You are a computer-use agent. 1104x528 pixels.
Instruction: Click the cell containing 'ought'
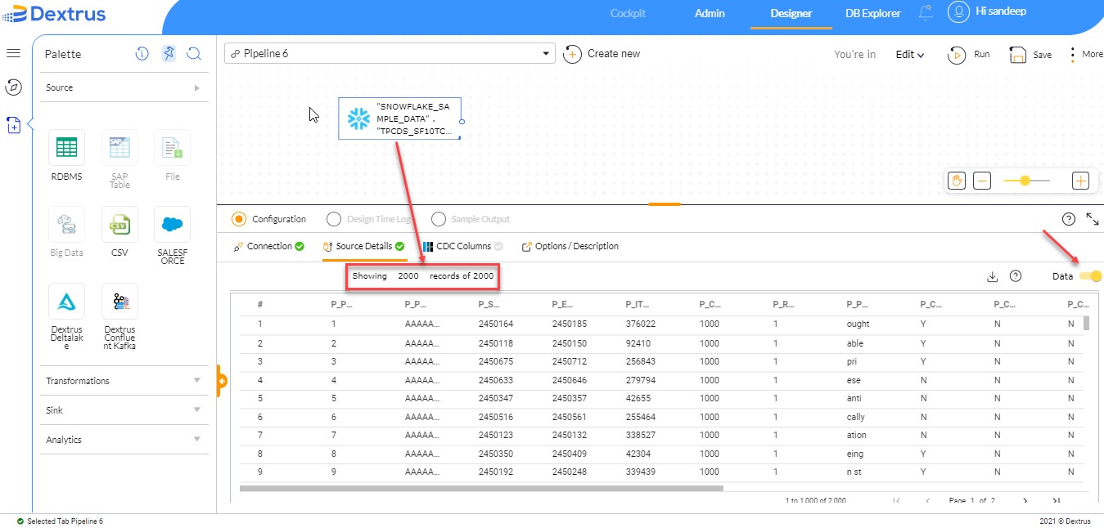tap(858, 324)
